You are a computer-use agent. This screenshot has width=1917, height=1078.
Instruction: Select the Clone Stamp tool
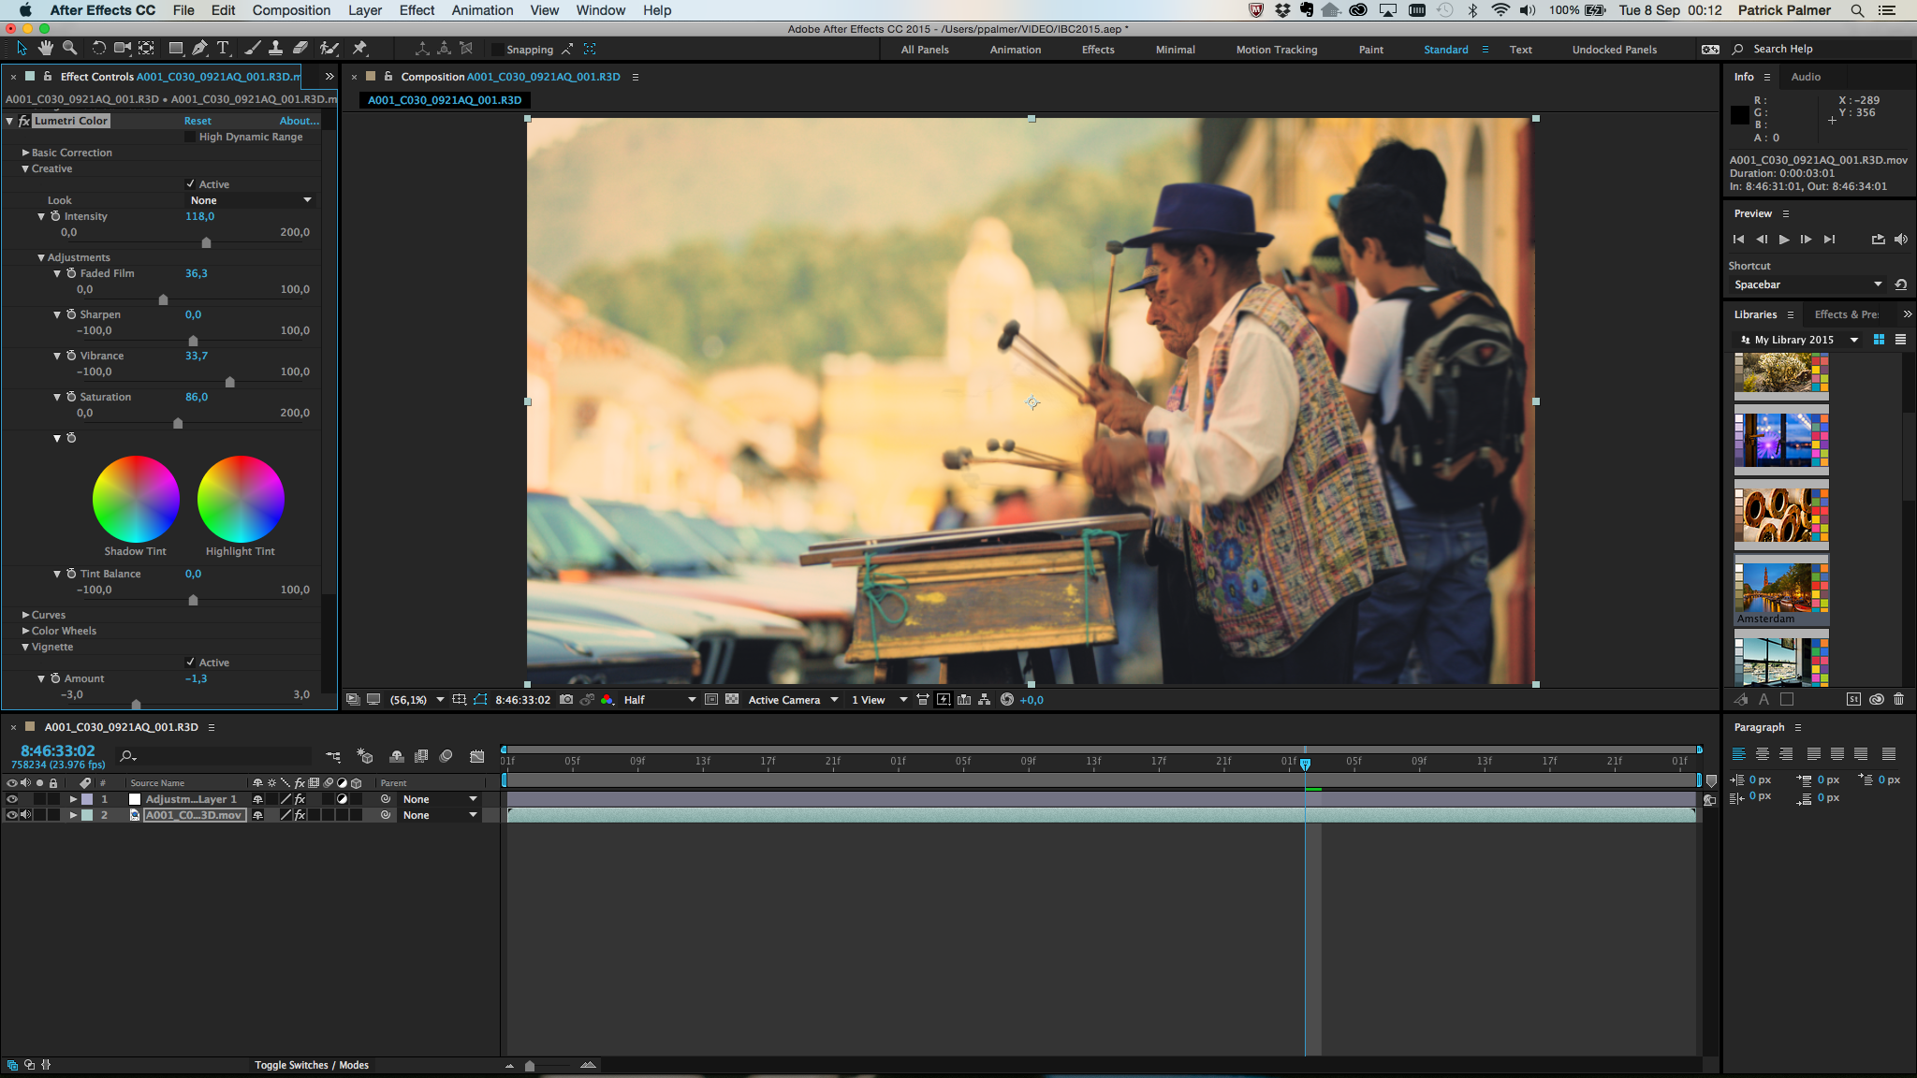click(275, 48)
